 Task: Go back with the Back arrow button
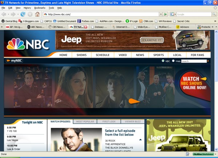(x=4, y=14)
